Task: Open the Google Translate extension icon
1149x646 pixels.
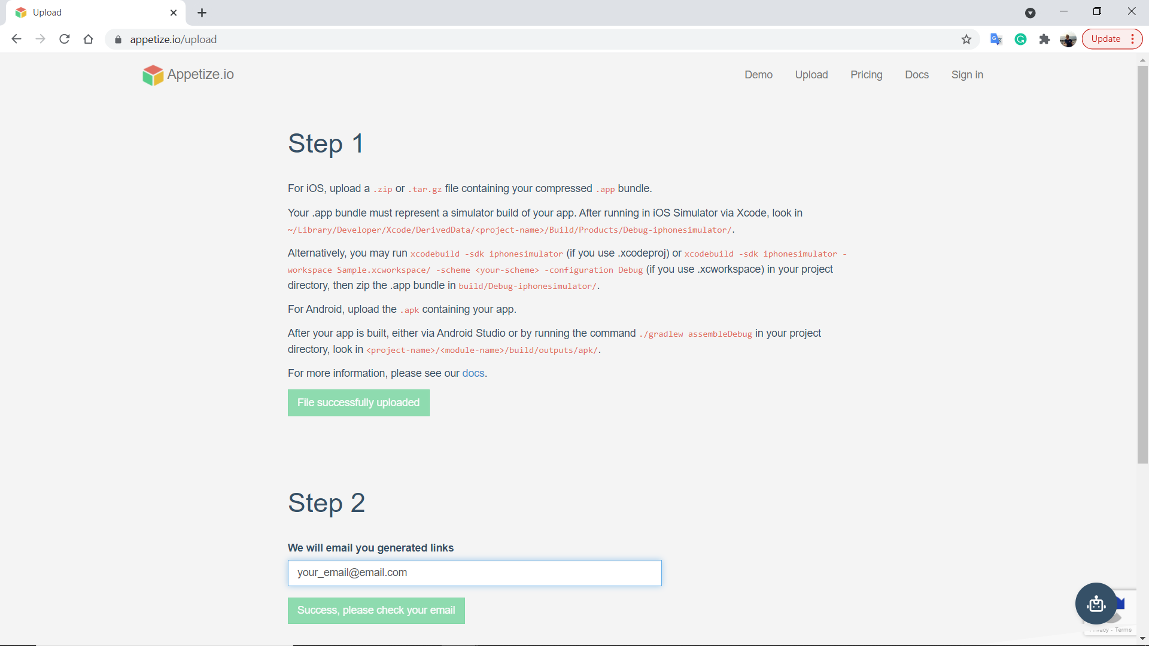Action: tap(996, 39)
